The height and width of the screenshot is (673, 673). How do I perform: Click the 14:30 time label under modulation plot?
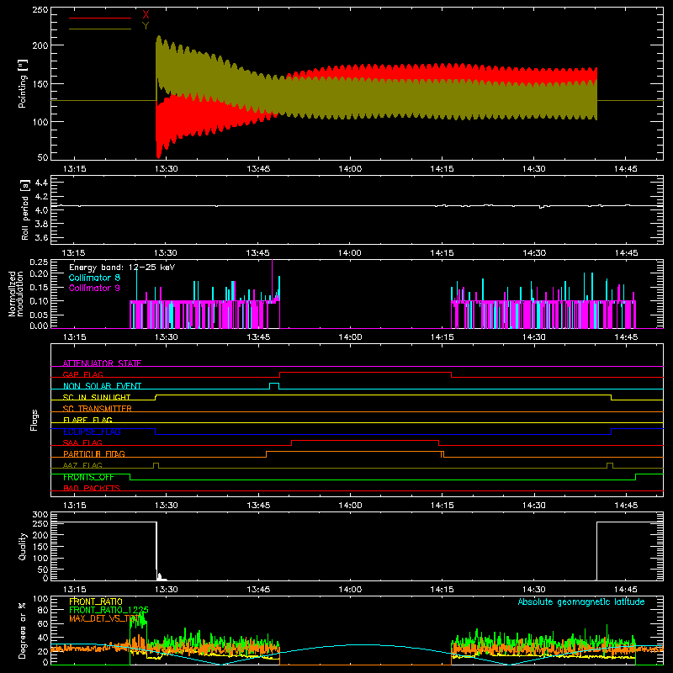coord(534,337)
